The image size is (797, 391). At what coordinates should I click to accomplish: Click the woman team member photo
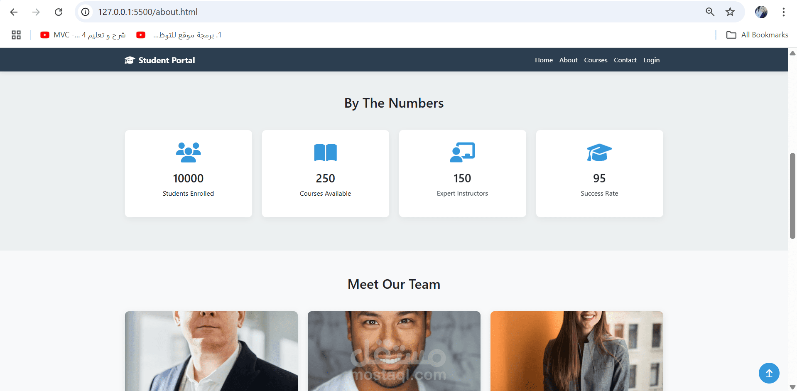click(x=576, y=351)
